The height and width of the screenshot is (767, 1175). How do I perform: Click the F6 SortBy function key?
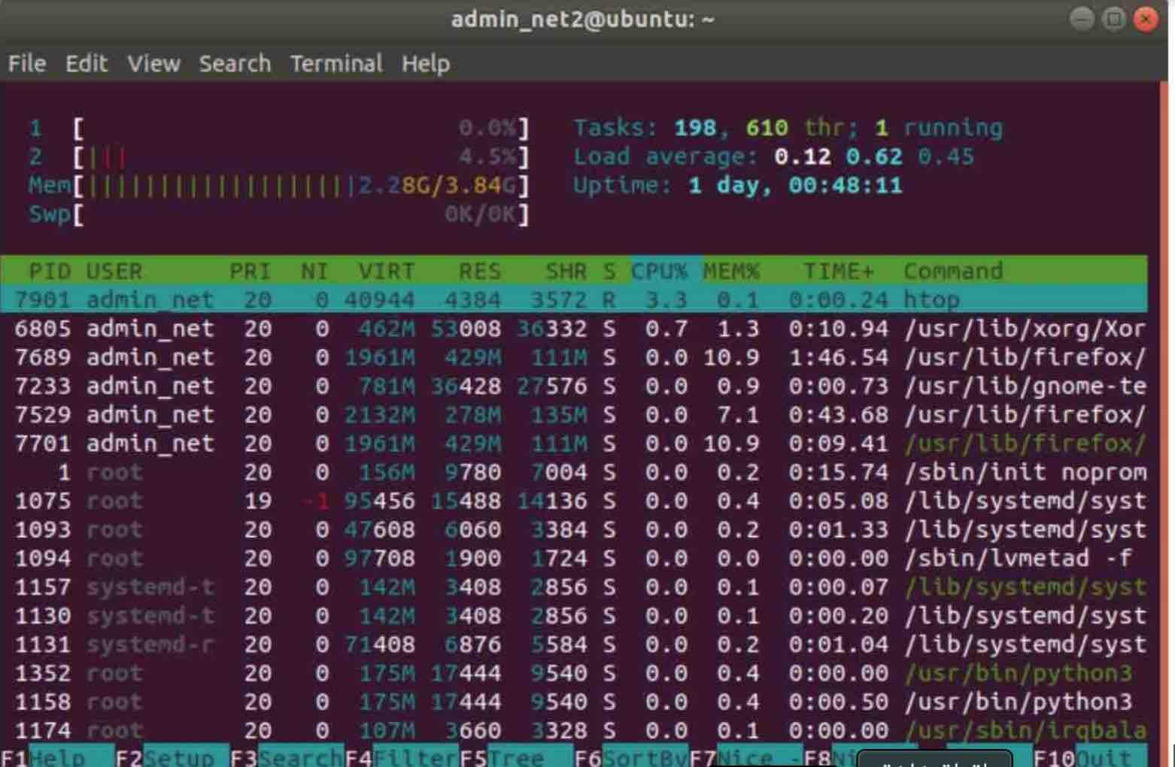pos(631,756)
